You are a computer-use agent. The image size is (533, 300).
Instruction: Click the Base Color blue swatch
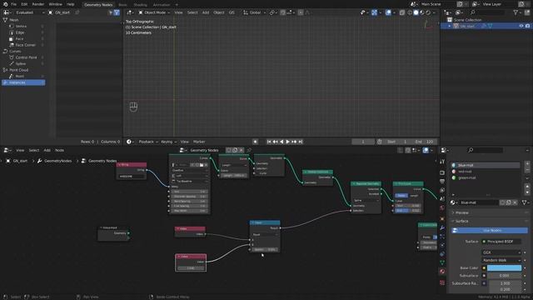[505, 268]
